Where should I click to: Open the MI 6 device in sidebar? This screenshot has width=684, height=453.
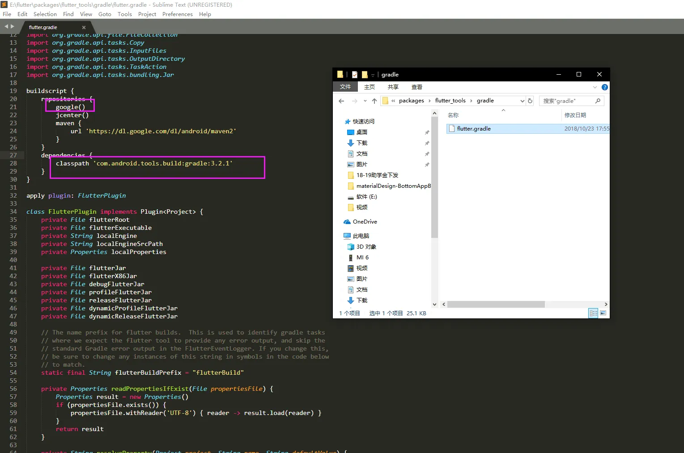(362, 258)
